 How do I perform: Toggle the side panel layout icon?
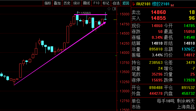pyautogui.click(x=114, y=9)
